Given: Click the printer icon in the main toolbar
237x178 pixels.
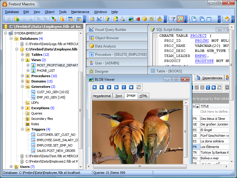Looking at the screenshot, I should [x=122, y=19].
